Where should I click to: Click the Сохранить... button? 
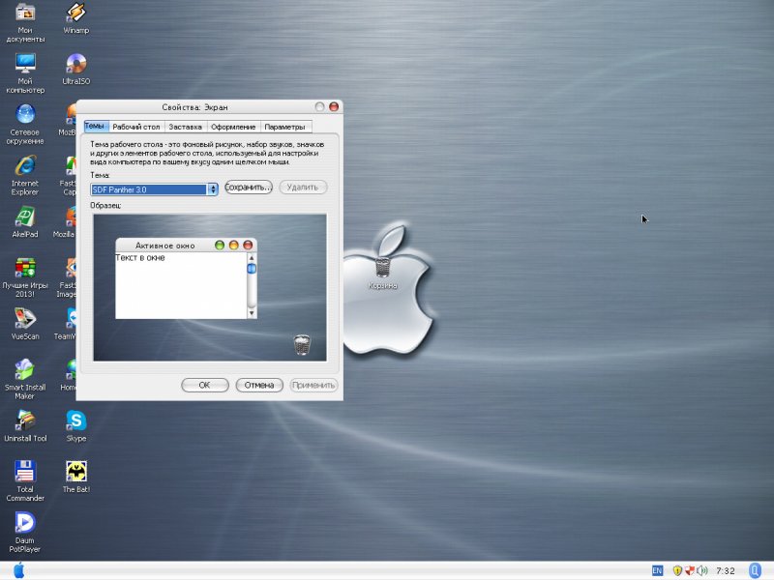[249, 188]
